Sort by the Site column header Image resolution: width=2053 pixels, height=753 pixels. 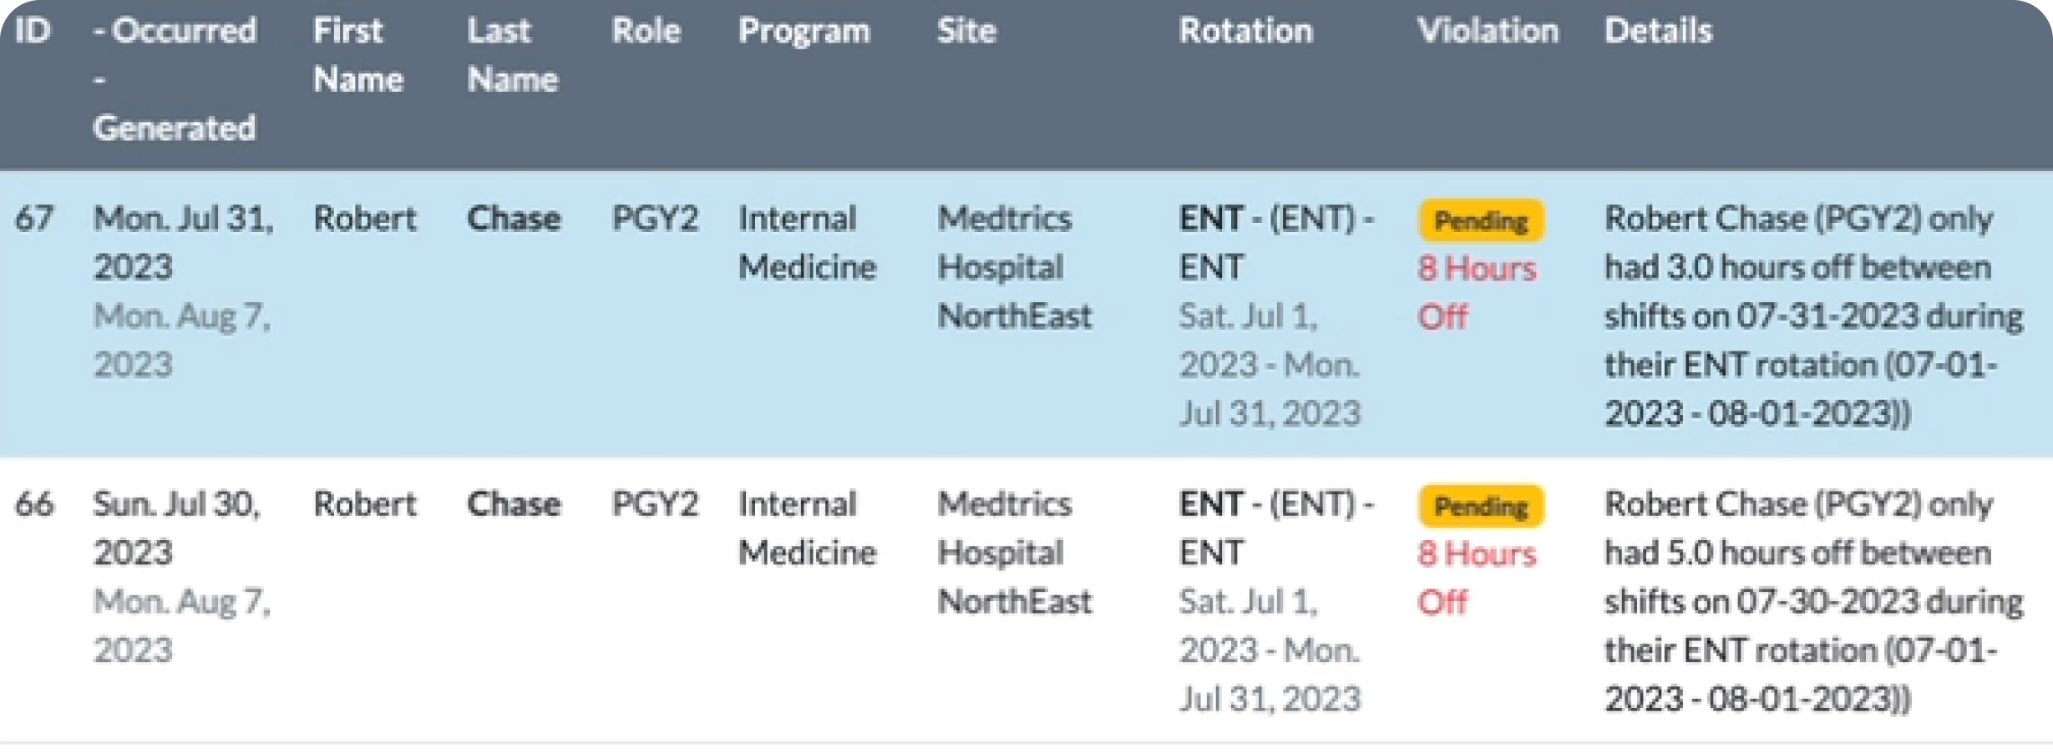pyautogui.click(x=966, y=32)
